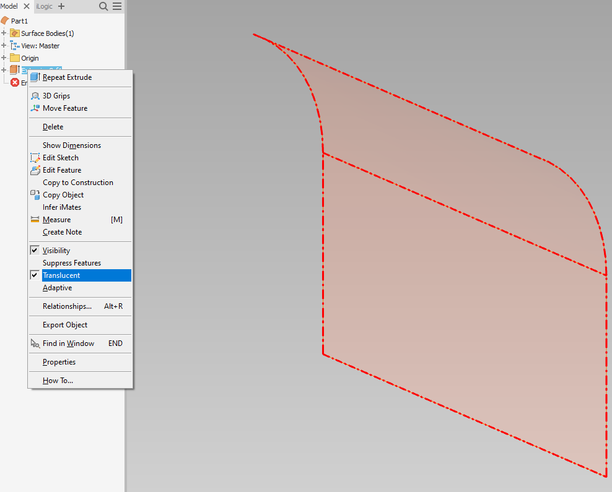The width and height of the screenshot is (612, 492).
Task: Click the Repeat Extrude icon
Action: [x=35, y=77]
